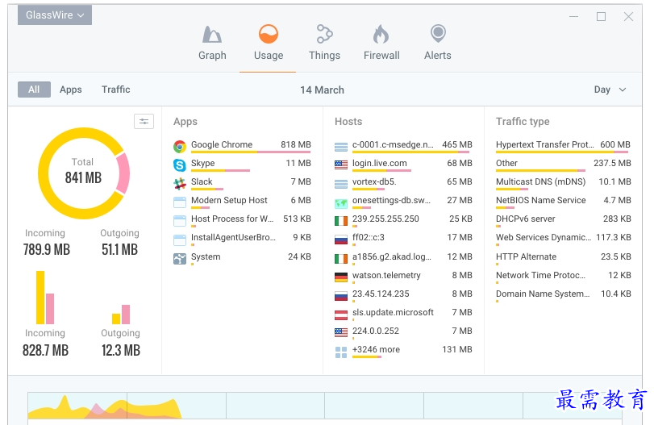
Task: Select Hypertext Transfer Prot... traffic row
Action: click(x=563, y=147)
